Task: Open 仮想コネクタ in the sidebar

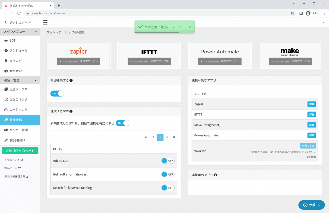Action: [x=20, y=99]
